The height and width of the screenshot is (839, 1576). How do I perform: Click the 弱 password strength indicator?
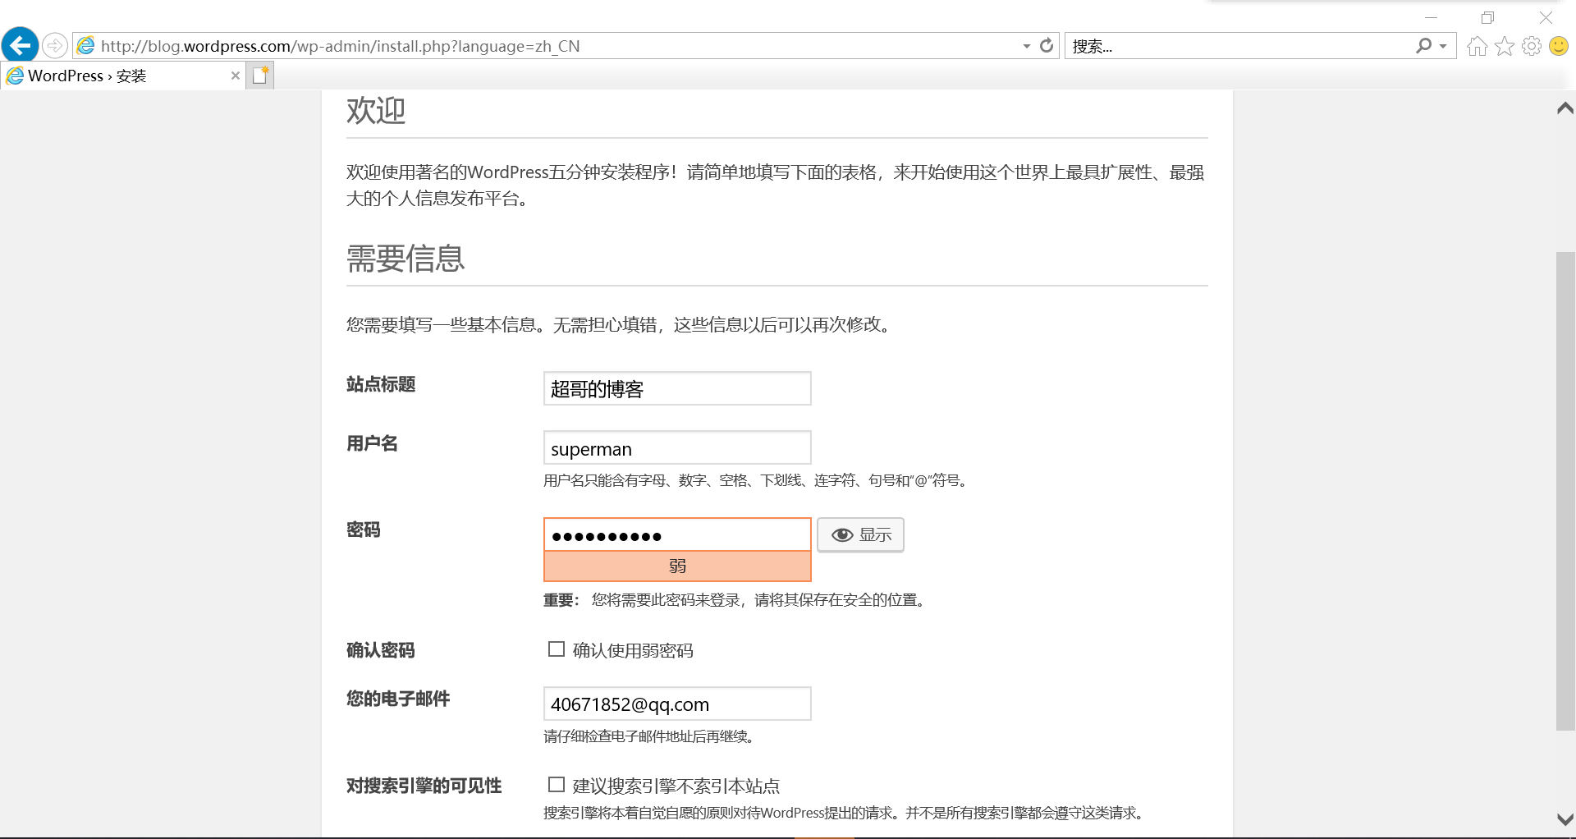tap(677, 566)
